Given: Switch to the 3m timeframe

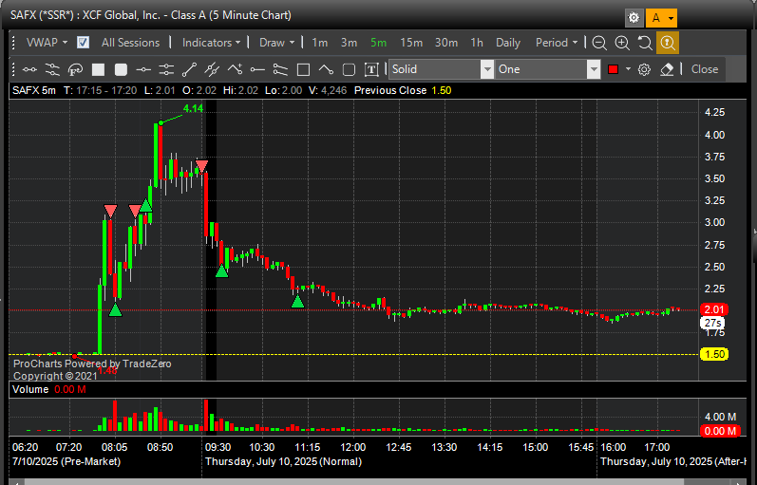Looking at the screenshot, I should [x=349, y=43].
